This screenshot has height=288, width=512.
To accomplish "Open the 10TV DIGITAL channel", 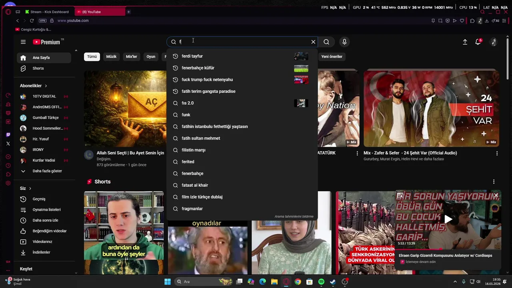I will [44, 96].
